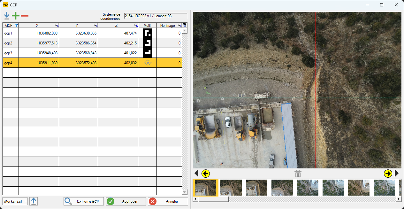This screenshot has height=209, width=404.
Task: Remove a GCP using the red minus icon
Action: [24, 15]
